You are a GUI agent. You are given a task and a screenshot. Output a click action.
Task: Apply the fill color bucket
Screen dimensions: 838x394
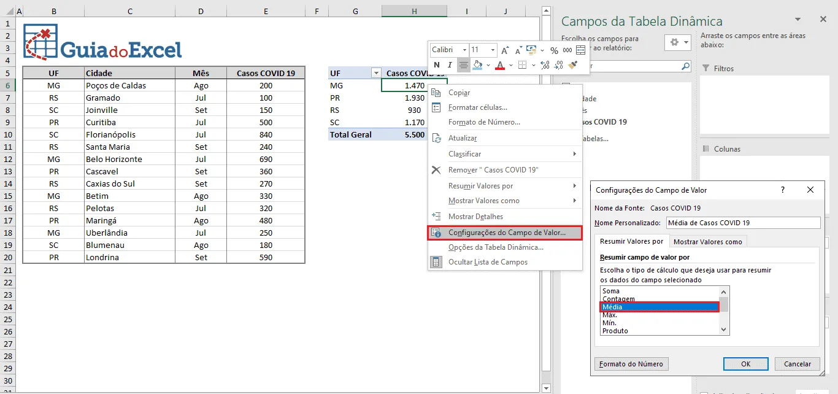click(479, 65)
